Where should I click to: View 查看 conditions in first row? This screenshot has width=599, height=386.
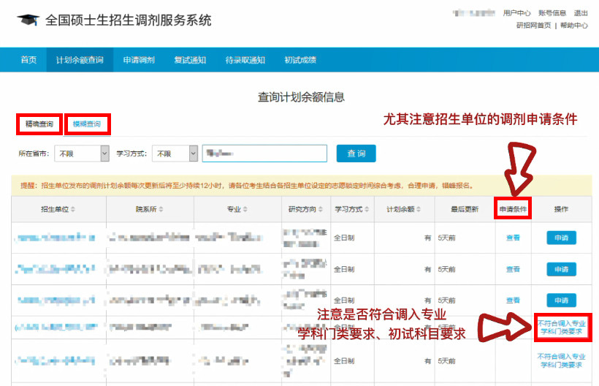click(x=513, y=238)
